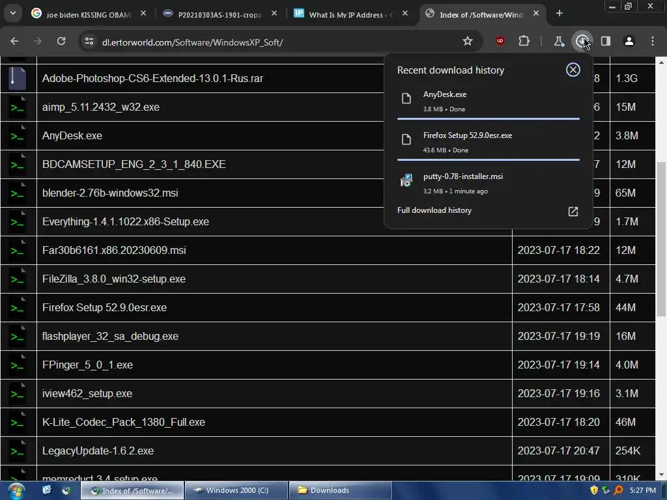667x500 pixels.
Task: Open Chrome three-dot menu
Action: [652, 41]
